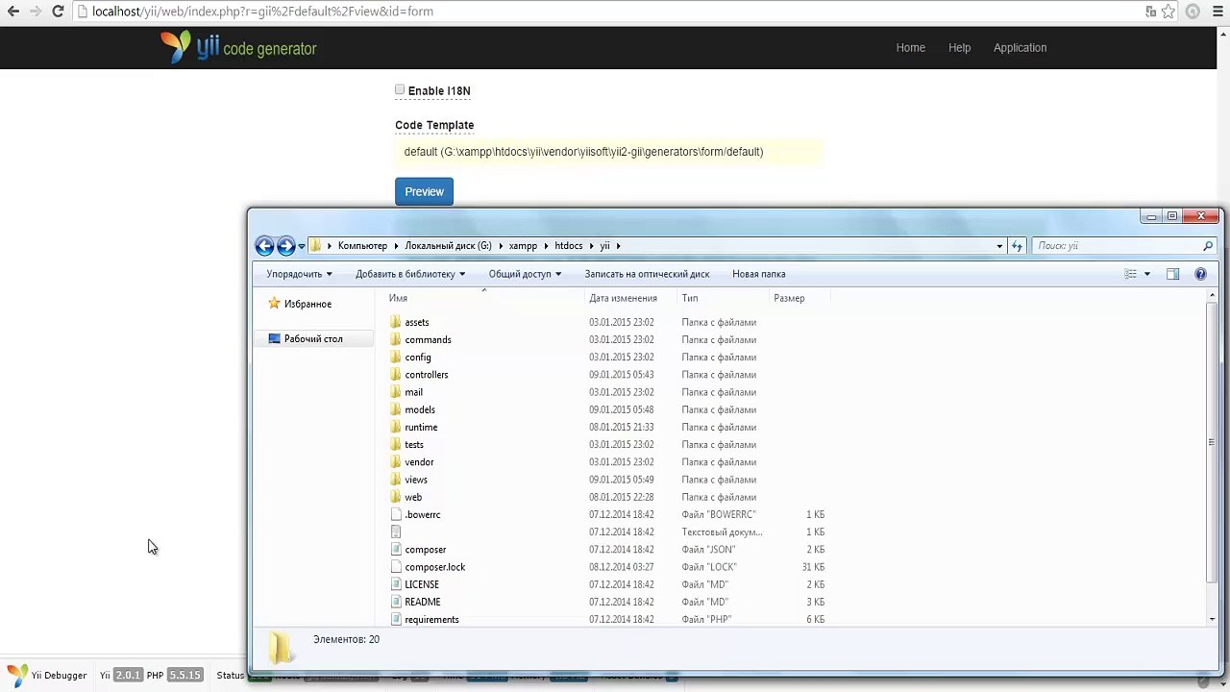Click the Explorer search field
Image resolution: width=1230 pixels, height=692 pixels.
[x=1117, y=246]
